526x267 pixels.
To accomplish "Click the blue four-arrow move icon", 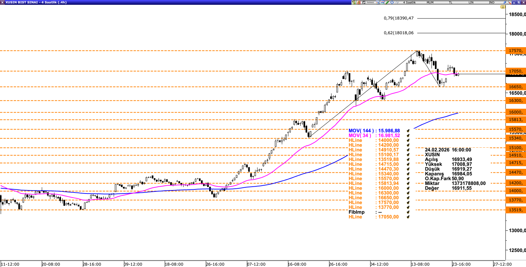I will 392,2.
